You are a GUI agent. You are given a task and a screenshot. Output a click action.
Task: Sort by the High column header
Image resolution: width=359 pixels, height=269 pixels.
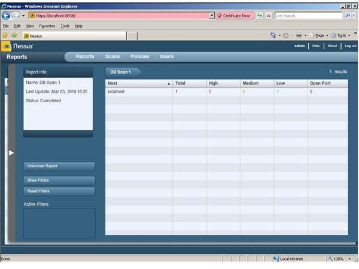223,83
